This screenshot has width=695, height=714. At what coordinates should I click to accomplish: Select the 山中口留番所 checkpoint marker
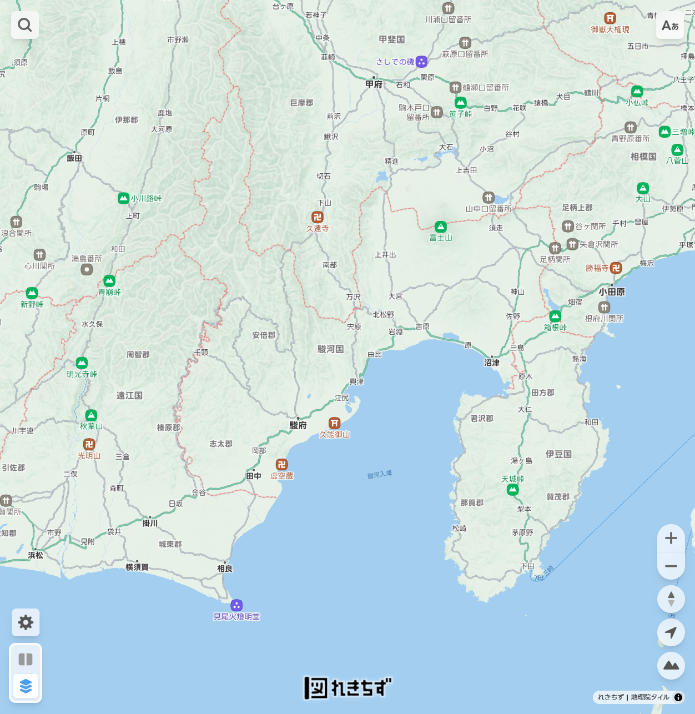[488, 198]
